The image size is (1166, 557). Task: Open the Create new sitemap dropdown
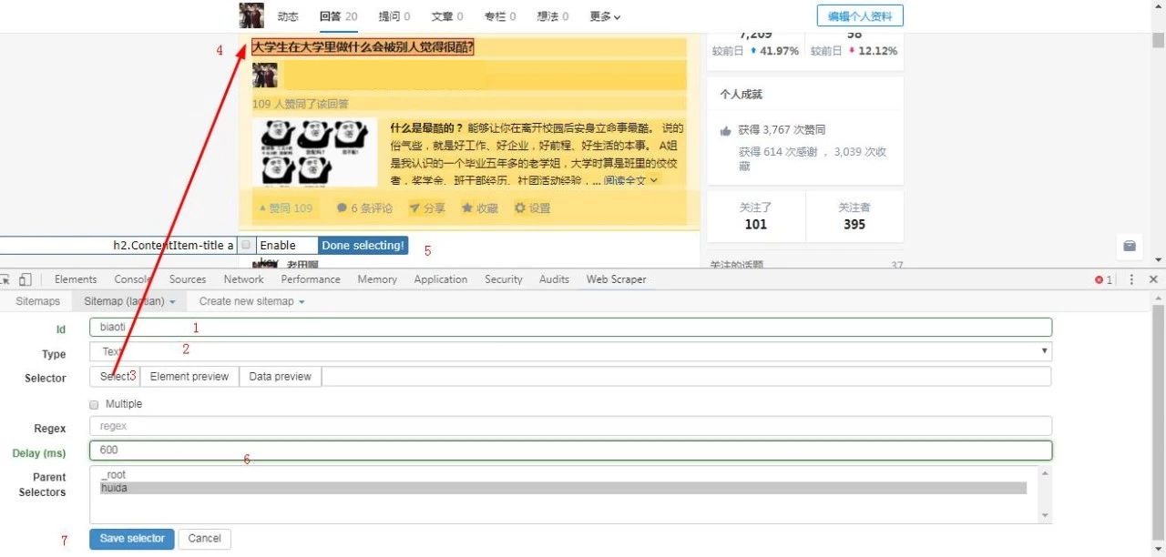tap(251, 300)
